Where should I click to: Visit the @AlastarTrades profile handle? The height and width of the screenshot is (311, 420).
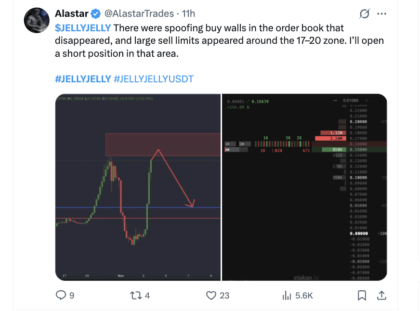point(140,13)
